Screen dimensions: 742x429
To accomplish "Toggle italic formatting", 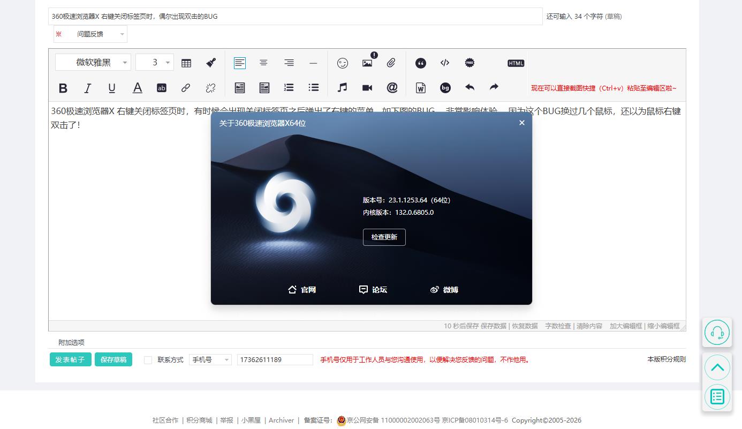I will click(87, 88).
